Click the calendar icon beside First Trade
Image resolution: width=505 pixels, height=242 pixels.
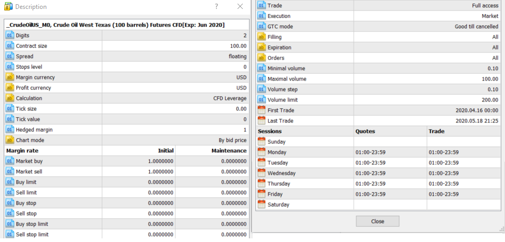[x=262, y=111]
